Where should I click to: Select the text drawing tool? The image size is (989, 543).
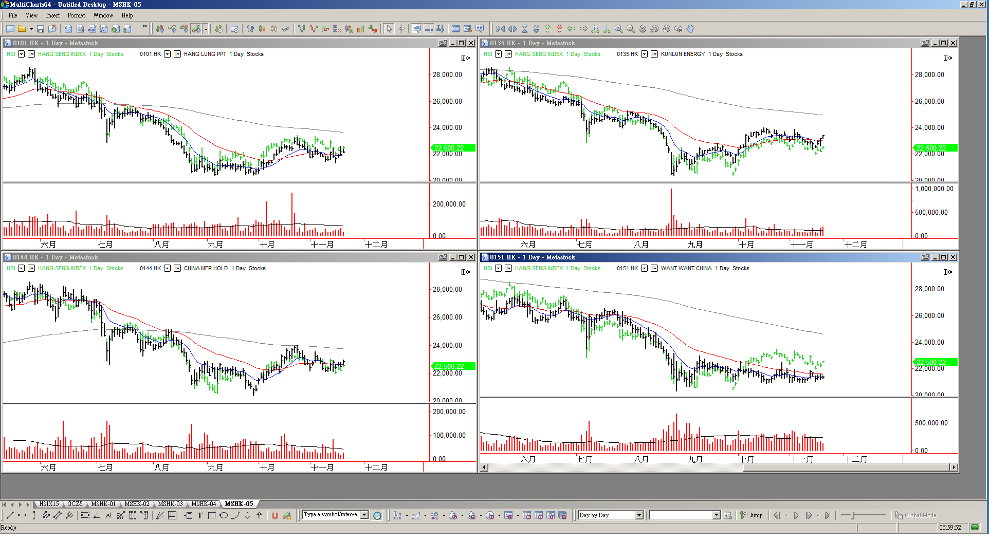200,516
